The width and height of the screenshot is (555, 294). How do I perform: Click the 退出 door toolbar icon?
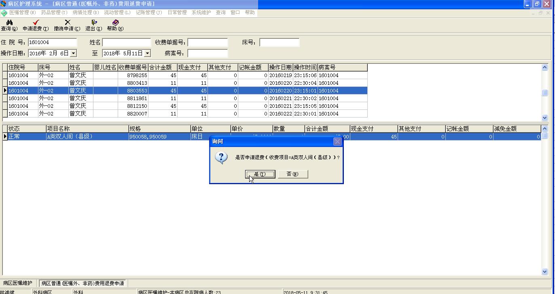point(94,23)
